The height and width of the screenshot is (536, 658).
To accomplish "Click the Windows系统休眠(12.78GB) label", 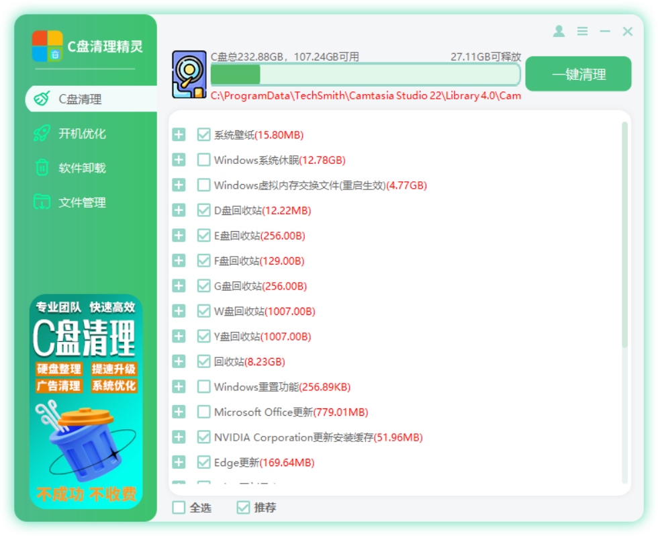I will click(x=279, y=161).
